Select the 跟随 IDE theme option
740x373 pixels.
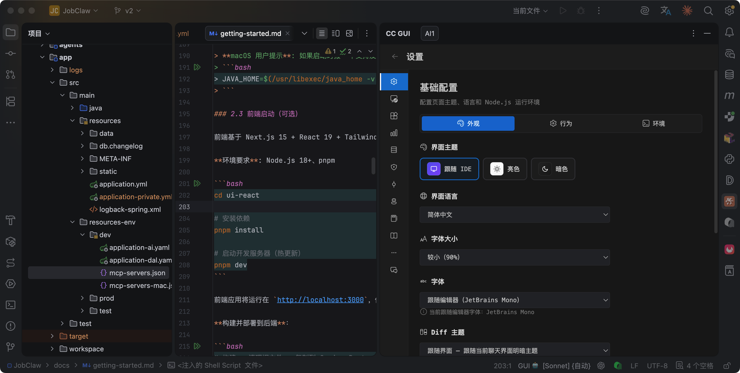[x=449, y=169]
